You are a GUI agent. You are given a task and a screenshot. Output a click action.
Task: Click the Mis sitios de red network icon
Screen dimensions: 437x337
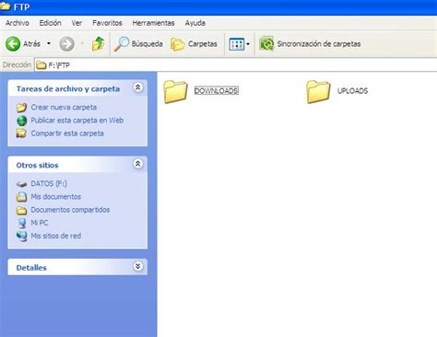point(21,236)
